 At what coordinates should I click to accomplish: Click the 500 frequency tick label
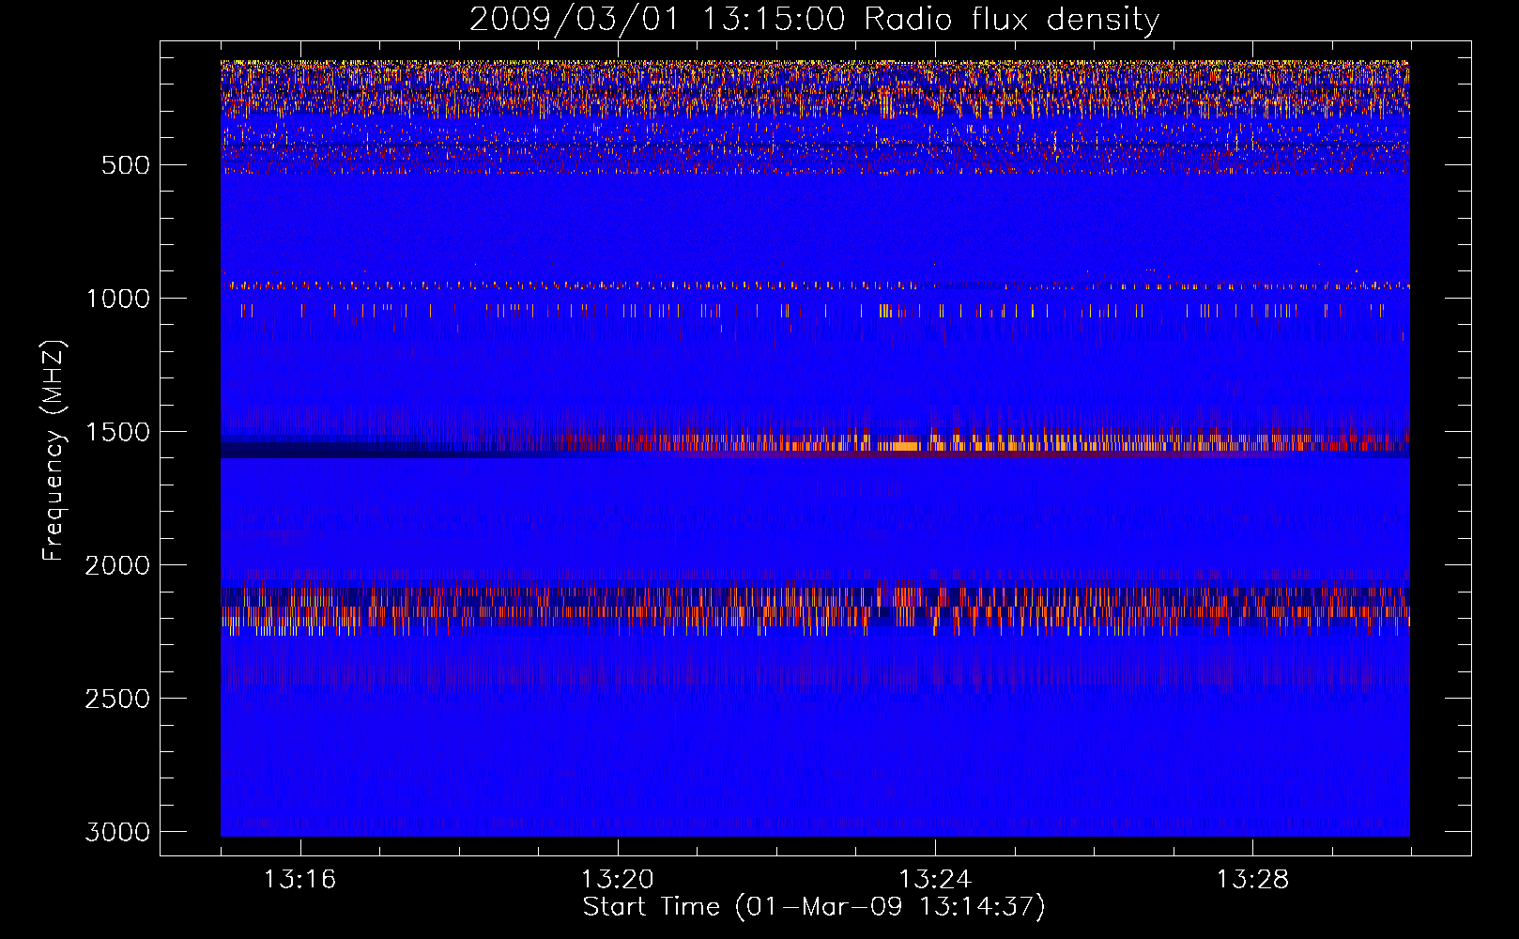click(126, 165)
